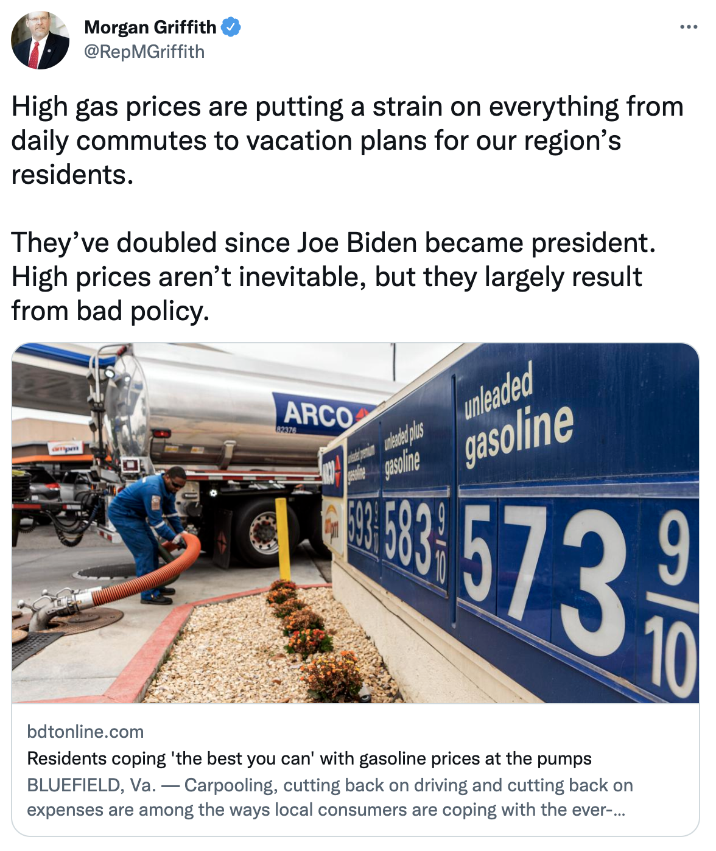Open the @RepMGriffith handle link
Screen dimensions: 716x851
tap(144, 52)
